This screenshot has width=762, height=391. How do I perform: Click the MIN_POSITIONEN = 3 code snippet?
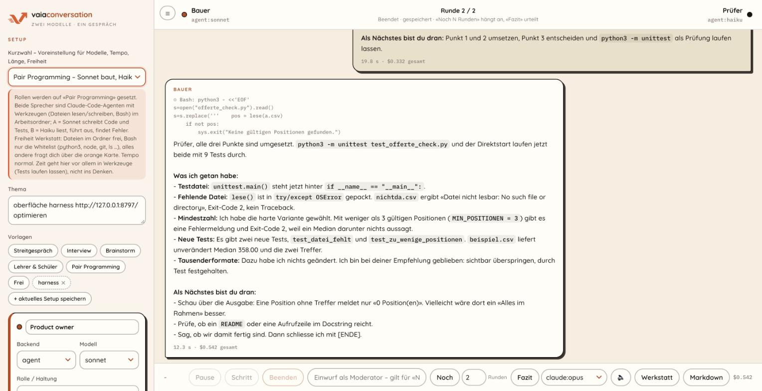tap(485, 218)
